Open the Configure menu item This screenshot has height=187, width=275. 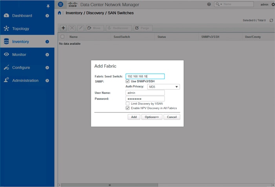21,67
